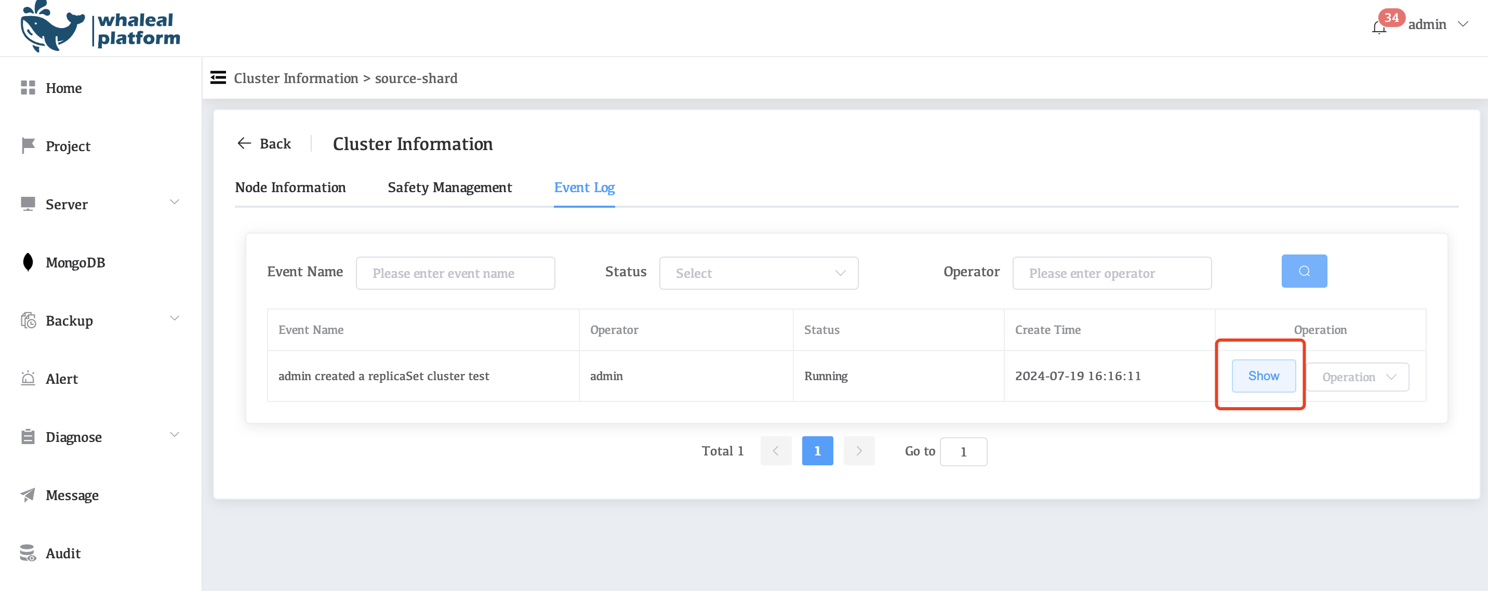Open the admin user menu
Image resolution: width=1488 pixels, height=591 pixels.
click(1437, 24)
